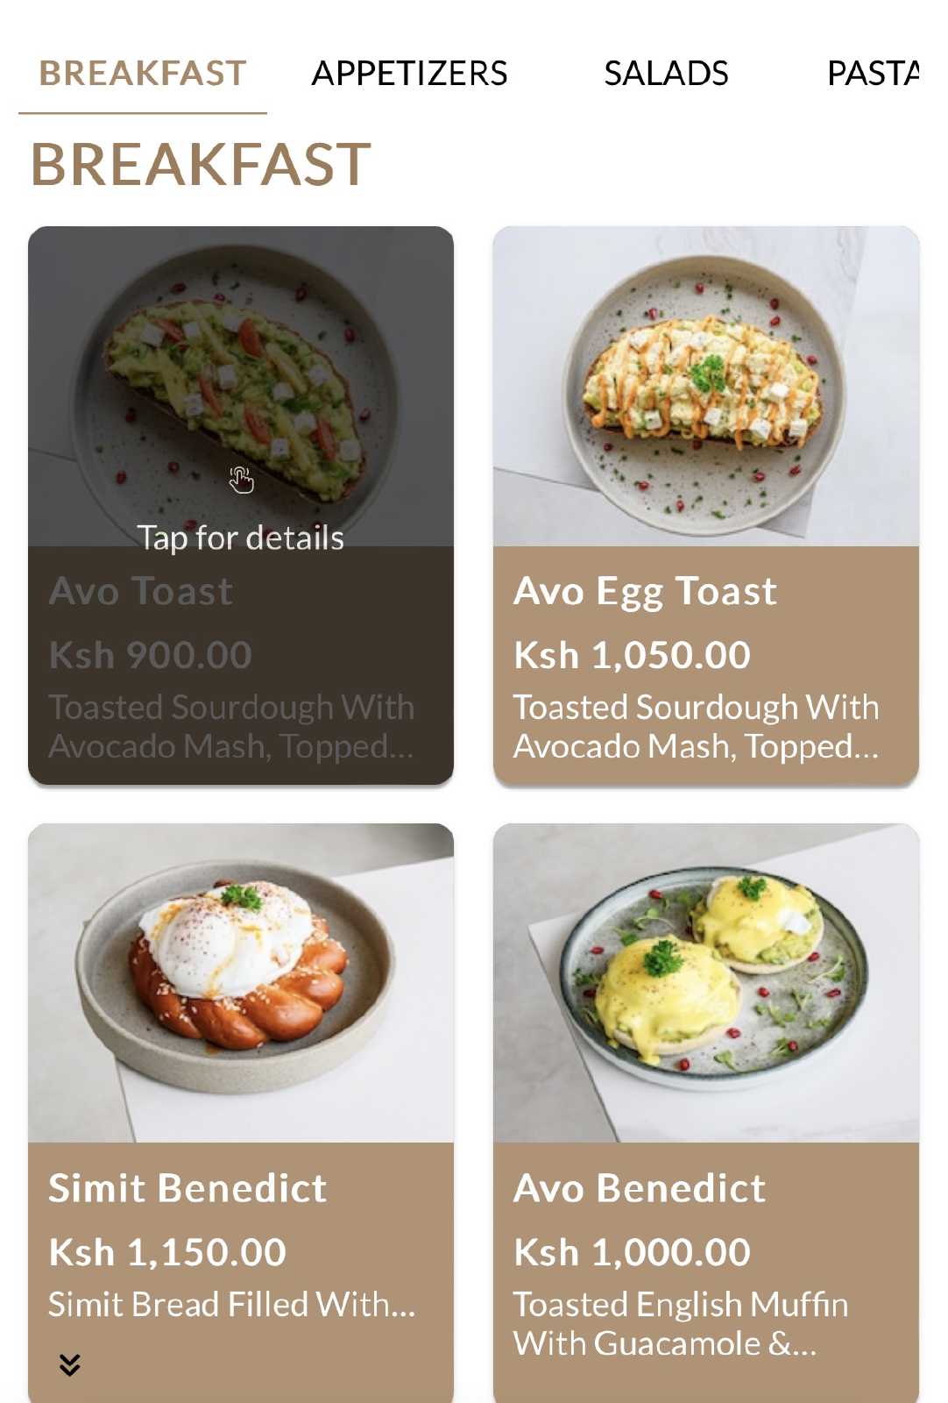This screenshot has width=948, height=1403.
Task: Expand the double-chevron under Simit Benedict
Action: [x=70, y=1364]
